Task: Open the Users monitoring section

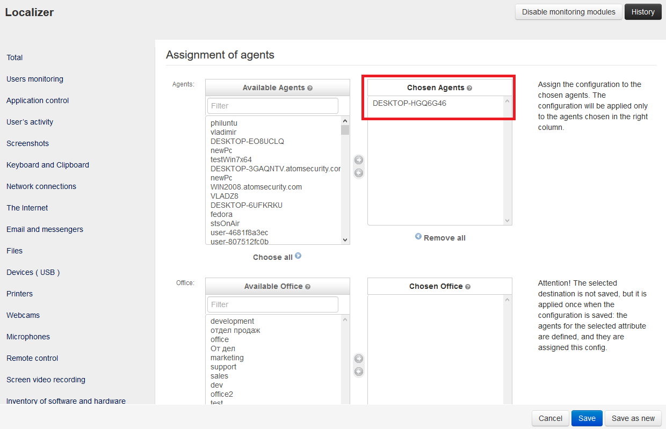Action: 35,79
